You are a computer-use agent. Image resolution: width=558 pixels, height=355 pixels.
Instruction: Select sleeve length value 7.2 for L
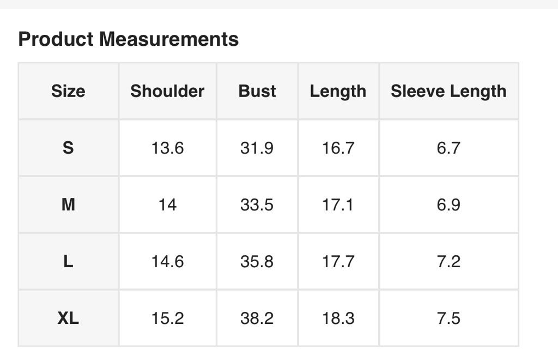pyautogui.click(x=448, y=261)
